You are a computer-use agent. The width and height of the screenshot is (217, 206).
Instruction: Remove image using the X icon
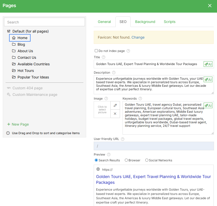tap(115, 114)
